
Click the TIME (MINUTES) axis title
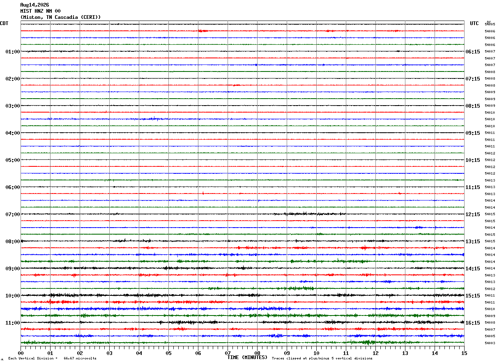[247, 357]
